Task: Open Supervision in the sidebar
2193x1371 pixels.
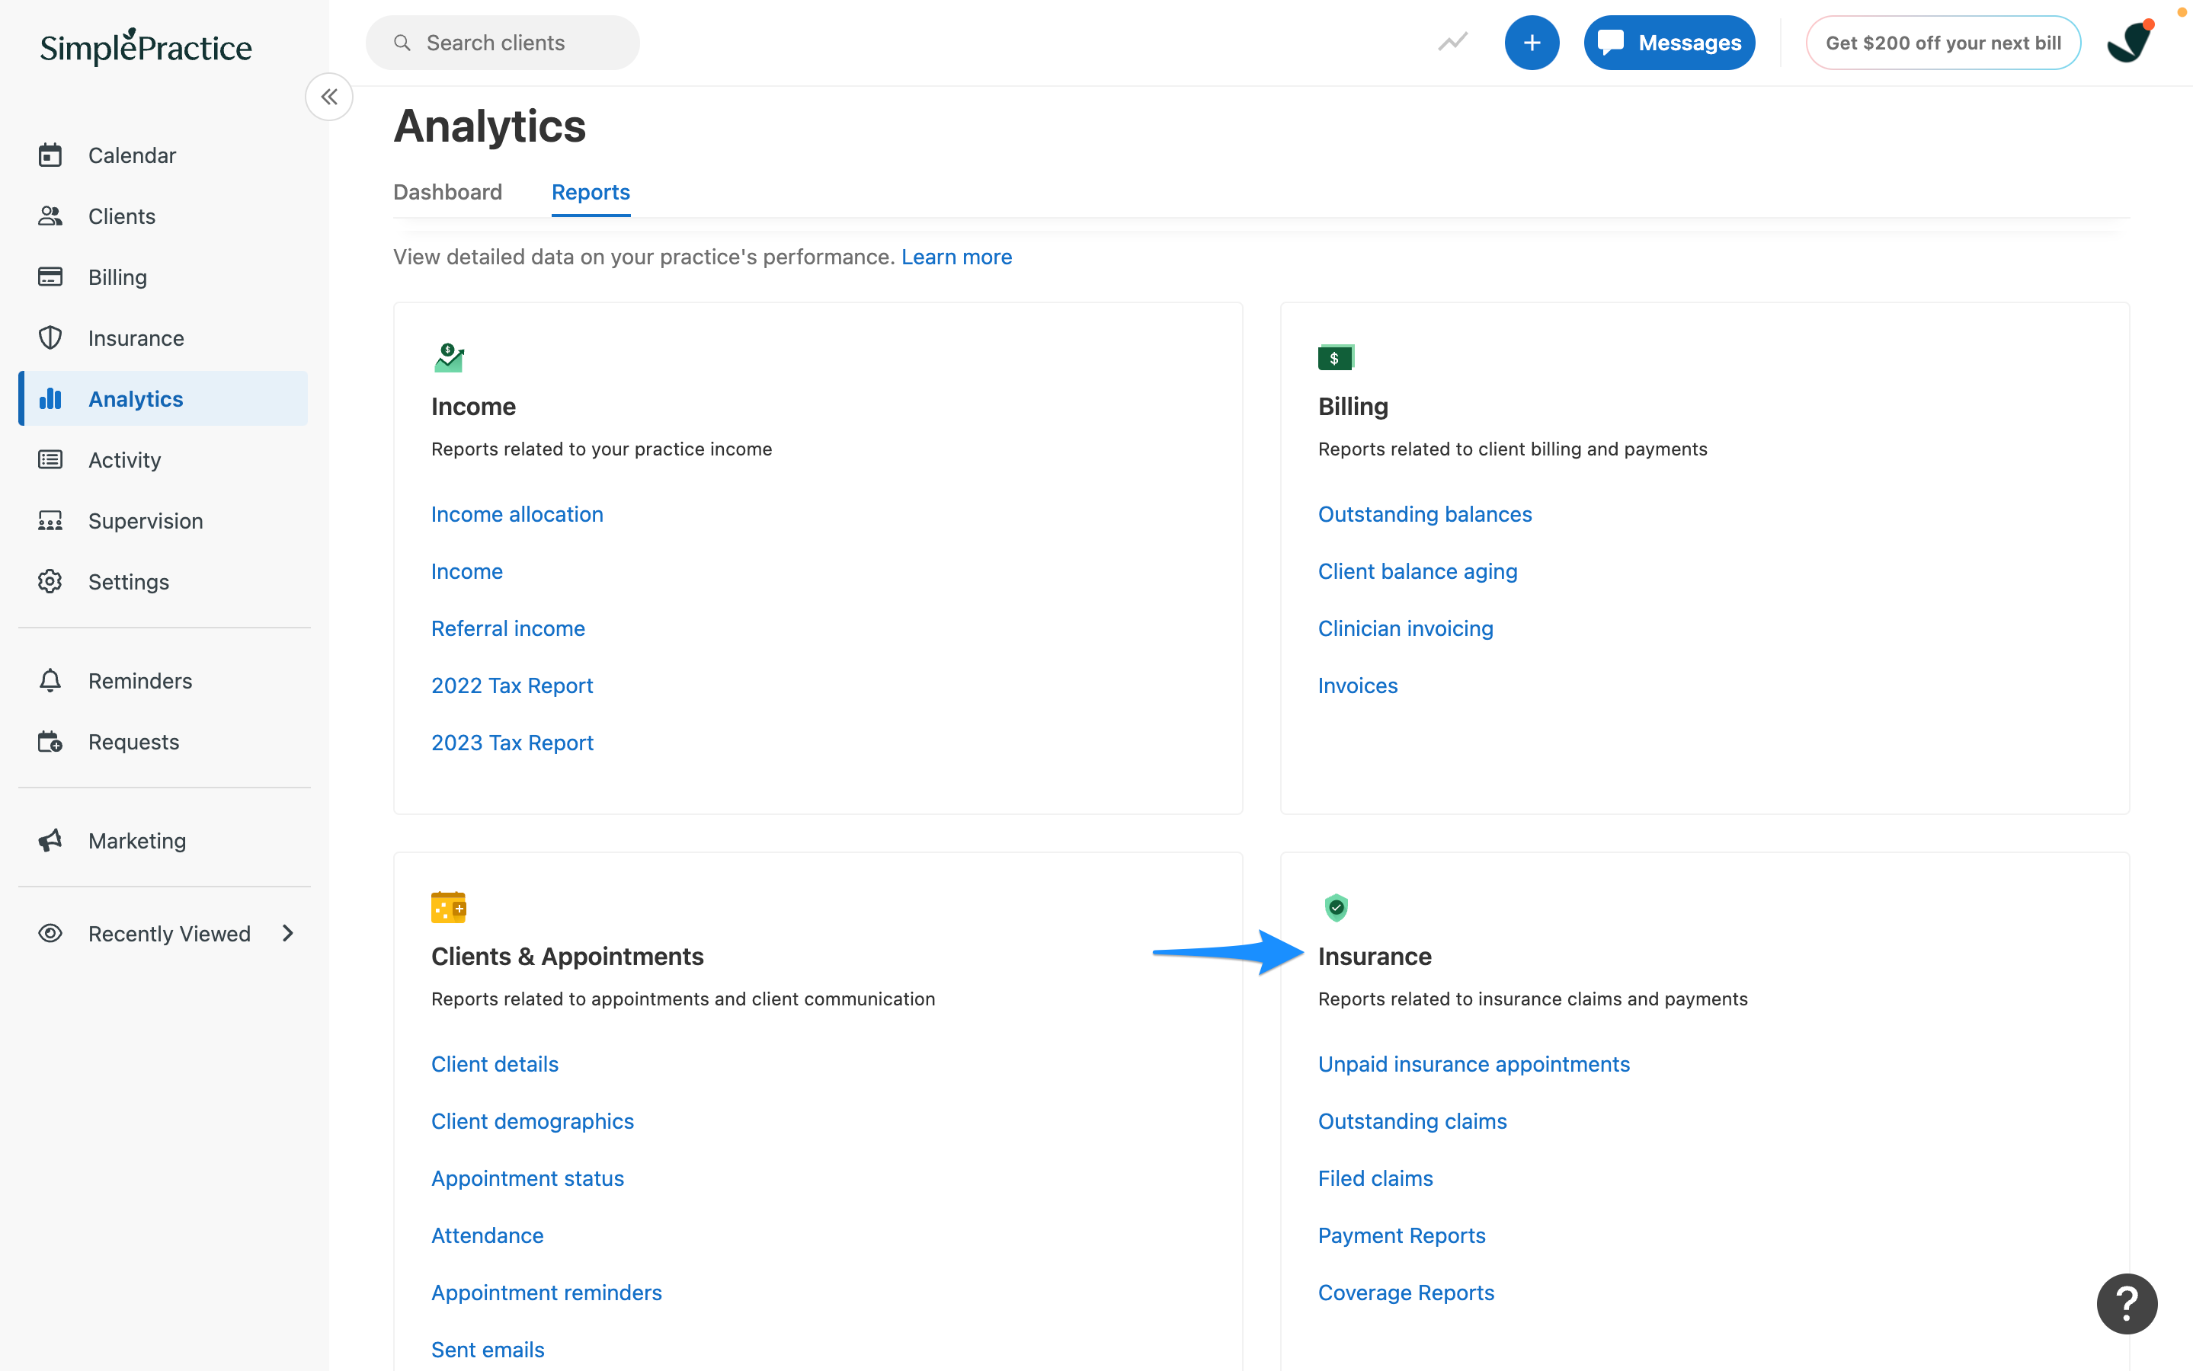Action: 163,520
